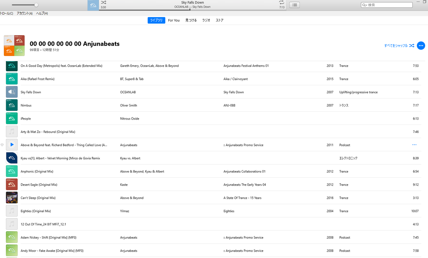The width and height of the screenshot is (428, 258).
Task: Love the Thing Called Love track heart
Action: tap(2, 145)
